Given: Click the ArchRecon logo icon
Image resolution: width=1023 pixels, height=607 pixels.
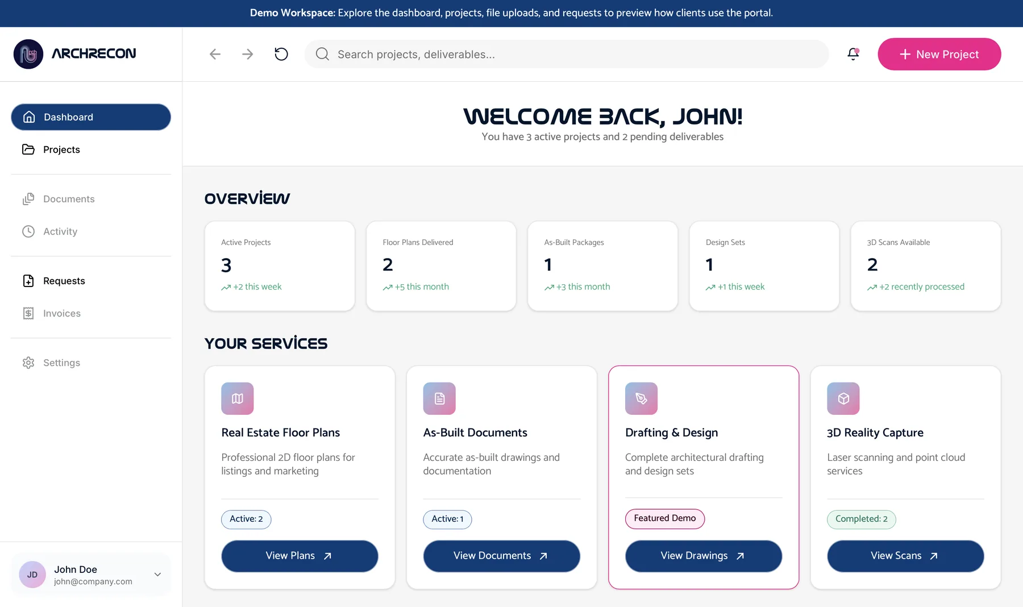Looking at the screenshot, I should (x=28, y=54).
